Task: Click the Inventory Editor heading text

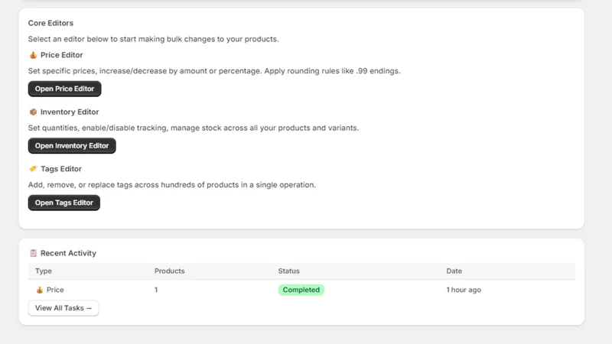Action: pyautogui.click(x=70, y=112)
